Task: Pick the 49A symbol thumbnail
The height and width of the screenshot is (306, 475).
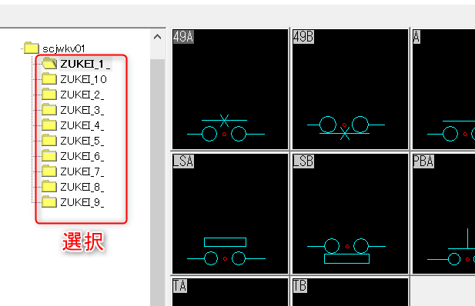Action: [x=230, y=89]
